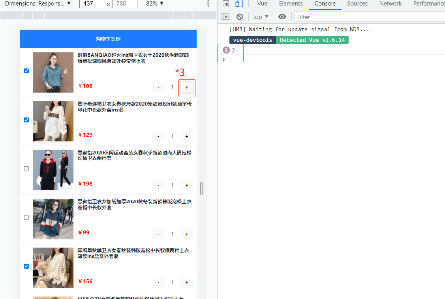Click the vue-devtools console badge

(x=253, y=40)
